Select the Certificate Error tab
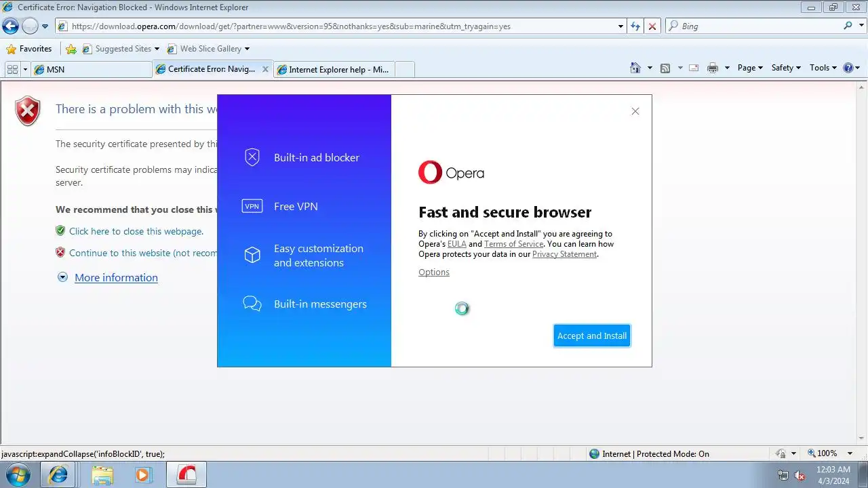The height and width of the screenshot is (488, 868). pos(206,69)
